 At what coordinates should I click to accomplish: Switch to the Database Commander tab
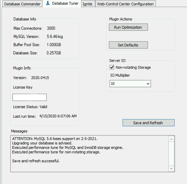click(x=22, y=4)
